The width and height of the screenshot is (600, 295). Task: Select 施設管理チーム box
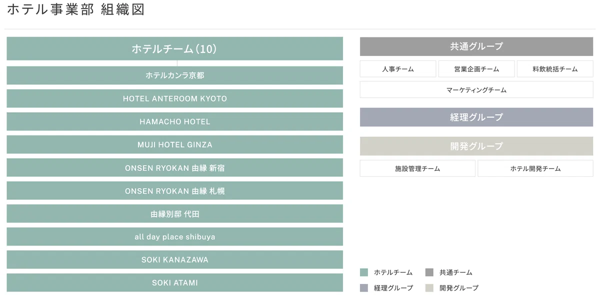pyautogui.click(x=417, y=168)
